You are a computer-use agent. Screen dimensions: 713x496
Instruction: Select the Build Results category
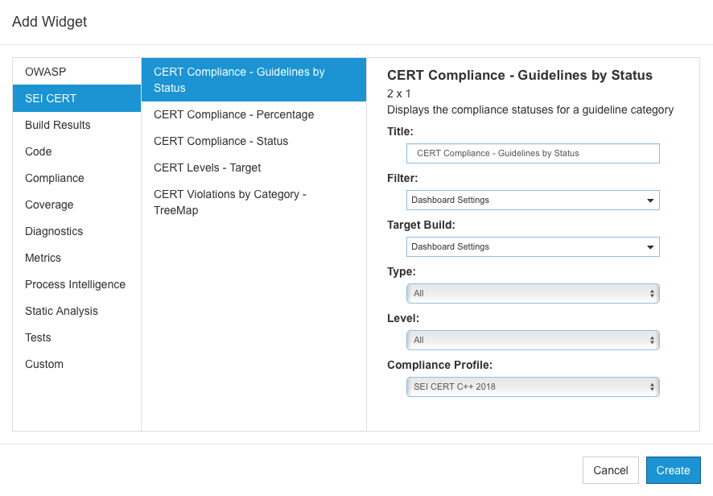pos(76,125)
